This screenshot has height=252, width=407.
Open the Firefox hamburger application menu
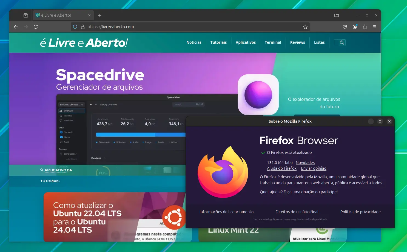(x=374, y=27)
